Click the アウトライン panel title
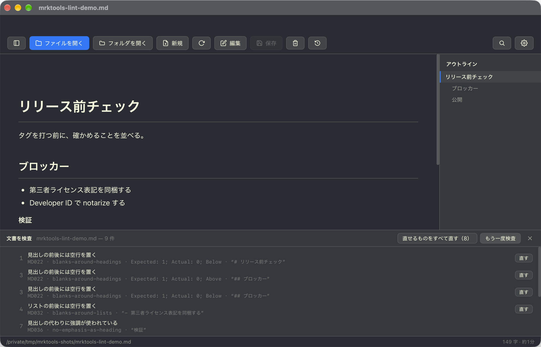541x347 pixels. point(462,64)
